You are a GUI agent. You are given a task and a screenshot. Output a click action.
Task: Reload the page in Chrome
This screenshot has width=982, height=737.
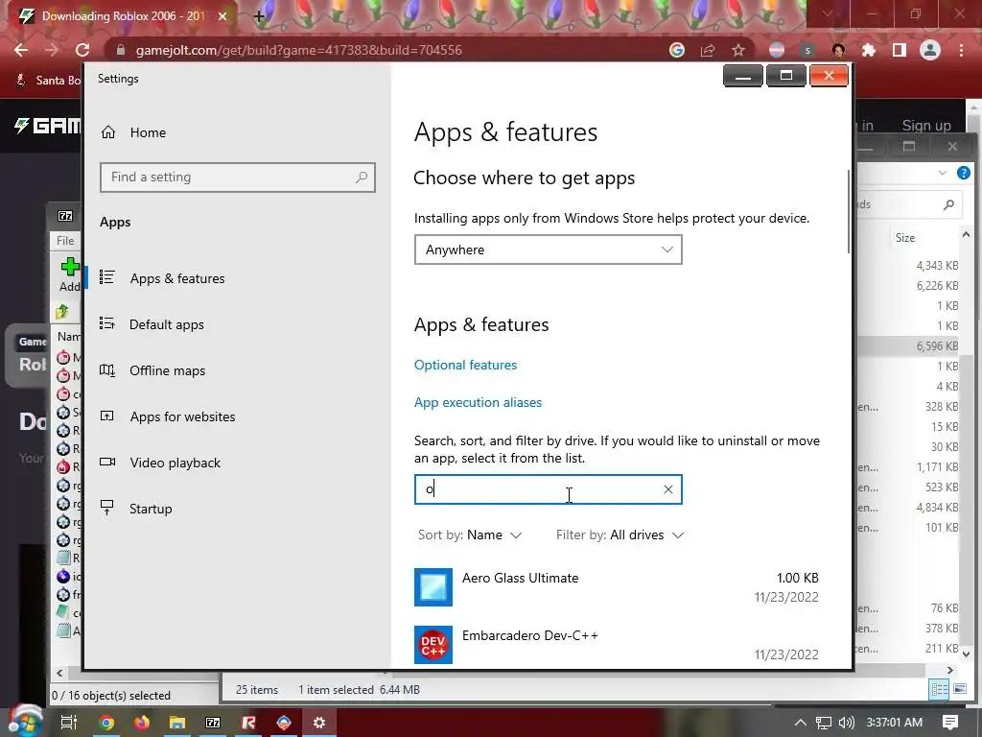pyautogui.click(x=82, y=50)
